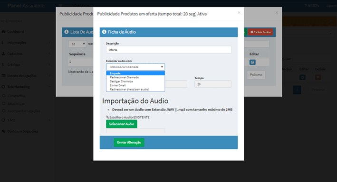This screenshot has width=337, height=182.
Task: Pick Desligar Chamada option
Action: pyautogui.click(x=135, y=82)
